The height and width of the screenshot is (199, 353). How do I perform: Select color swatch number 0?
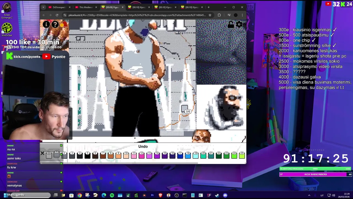click(49, 155)
